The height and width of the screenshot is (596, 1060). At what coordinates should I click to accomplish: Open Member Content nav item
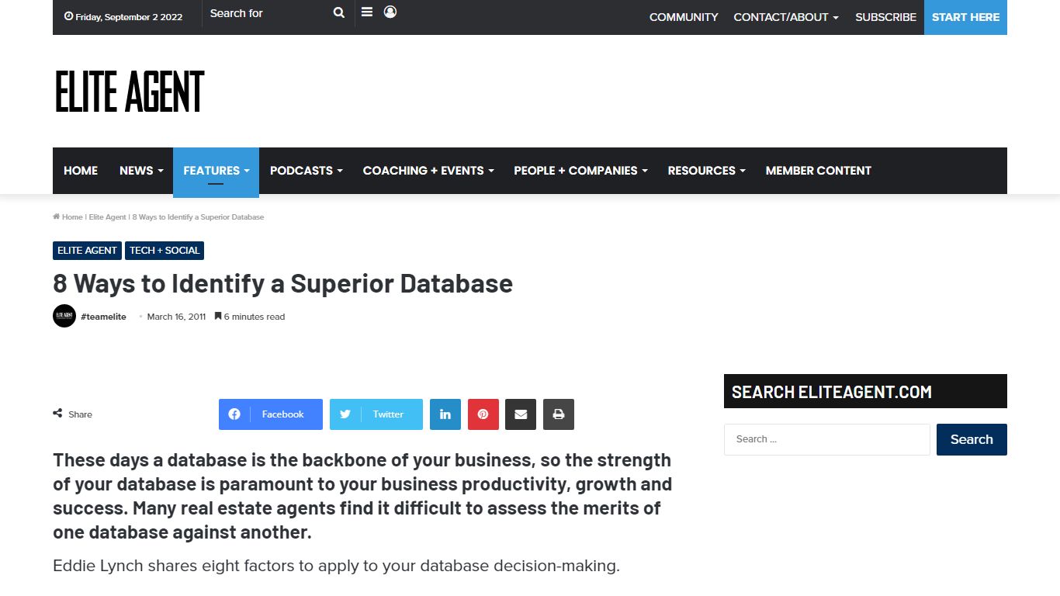pyautogui.click(x=819, y=171)
